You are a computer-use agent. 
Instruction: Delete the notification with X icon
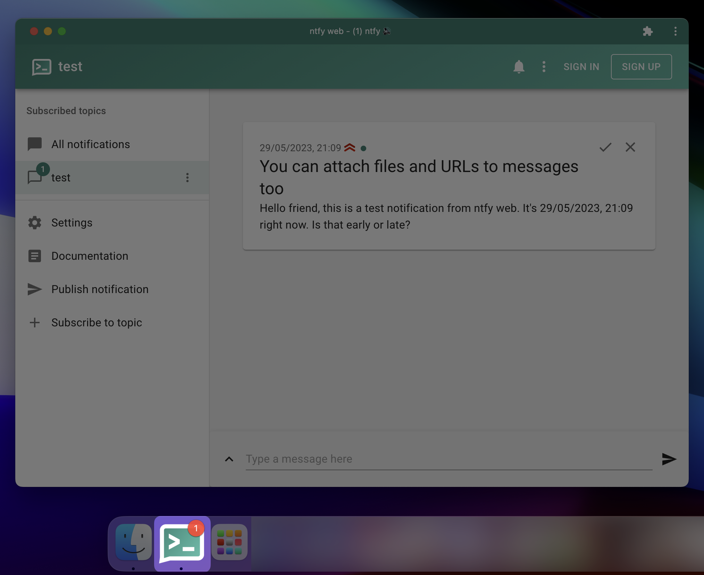click(630, 147)
